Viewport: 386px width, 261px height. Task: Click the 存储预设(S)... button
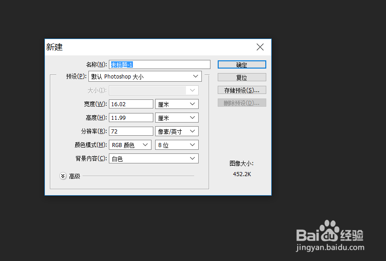click(242, 90)
